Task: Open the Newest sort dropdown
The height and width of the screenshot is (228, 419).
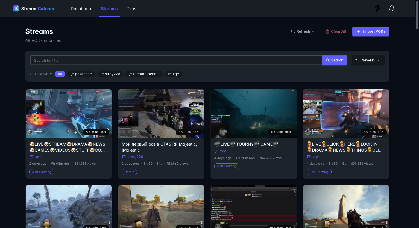Action: coord(368,60)
